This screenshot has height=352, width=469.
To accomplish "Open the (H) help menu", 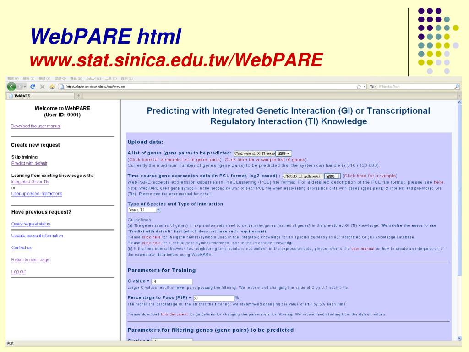I will (126, 79).
